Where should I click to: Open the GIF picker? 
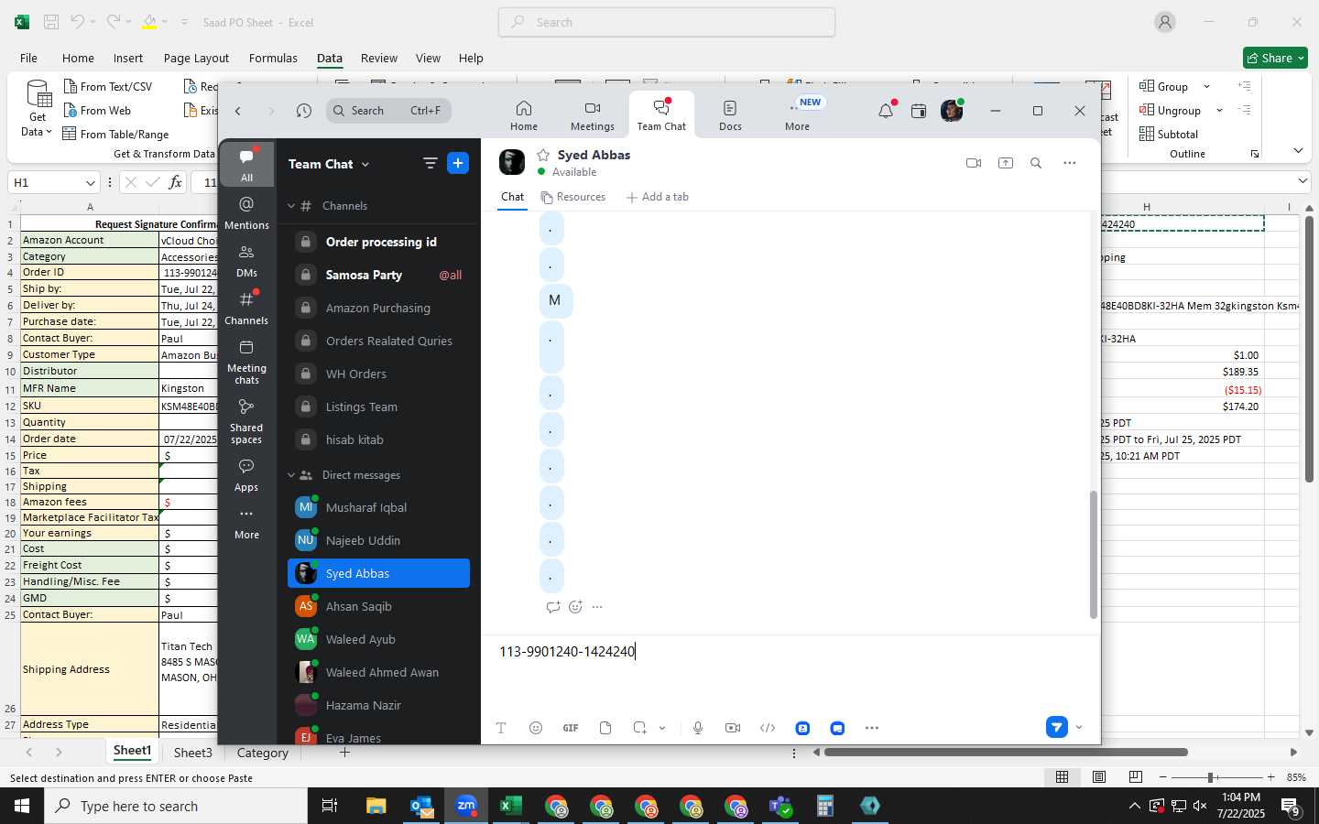571,728
